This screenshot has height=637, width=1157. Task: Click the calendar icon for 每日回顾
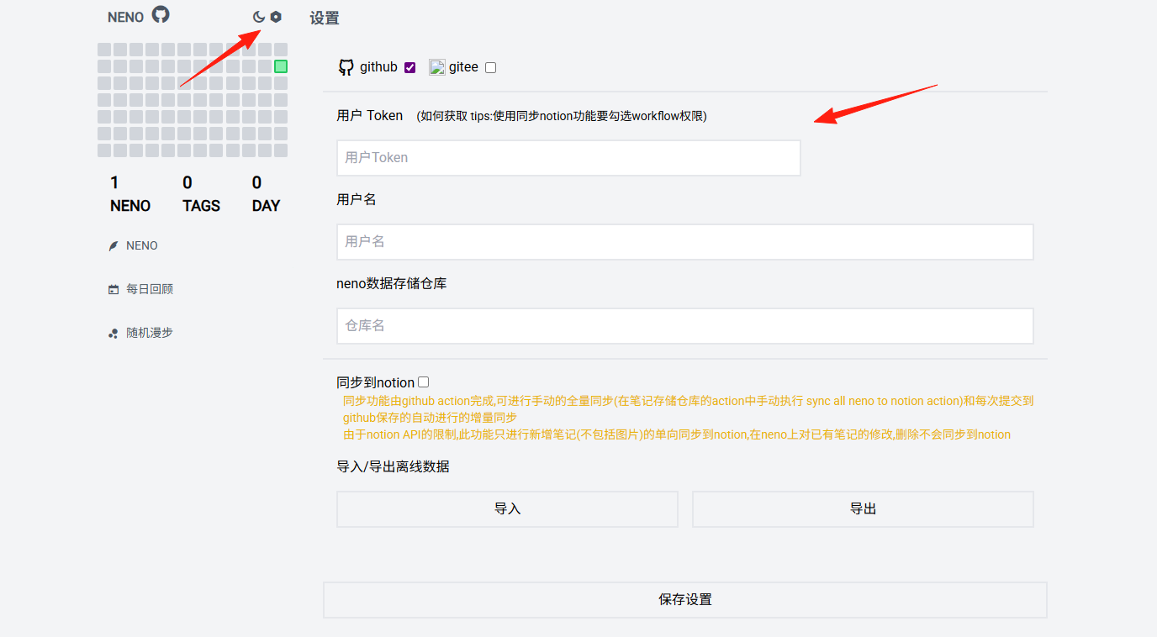[x=114, y=289]
